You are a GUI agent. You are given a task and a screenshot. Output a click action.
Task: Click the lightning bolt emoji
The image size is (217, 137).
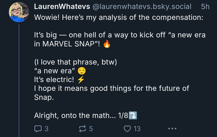81,80
